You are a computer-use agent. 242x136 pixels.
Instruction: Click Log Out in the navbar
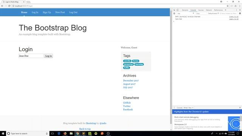pos(73,12)
